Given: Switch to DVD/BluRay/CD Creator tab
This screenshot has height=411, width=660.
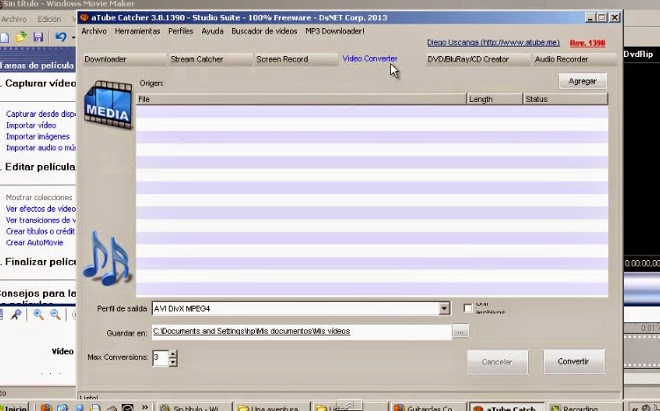Looking at the screenshot, I should (478, 60).
